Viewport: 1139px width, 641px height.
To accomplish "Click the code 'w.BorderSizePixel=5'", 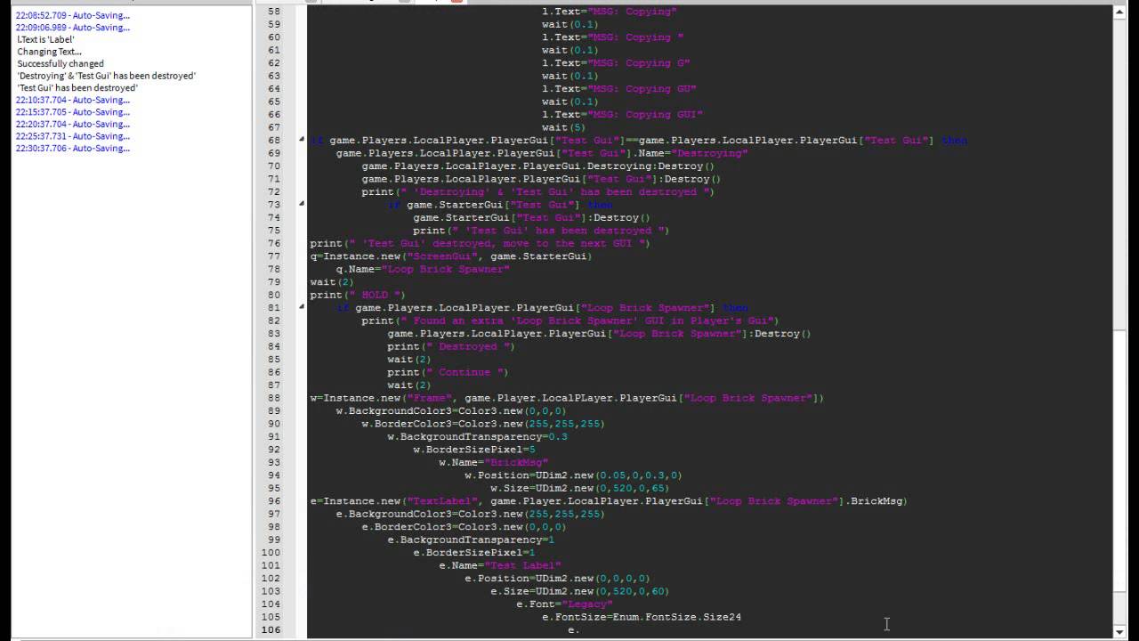I will point(474,450).
